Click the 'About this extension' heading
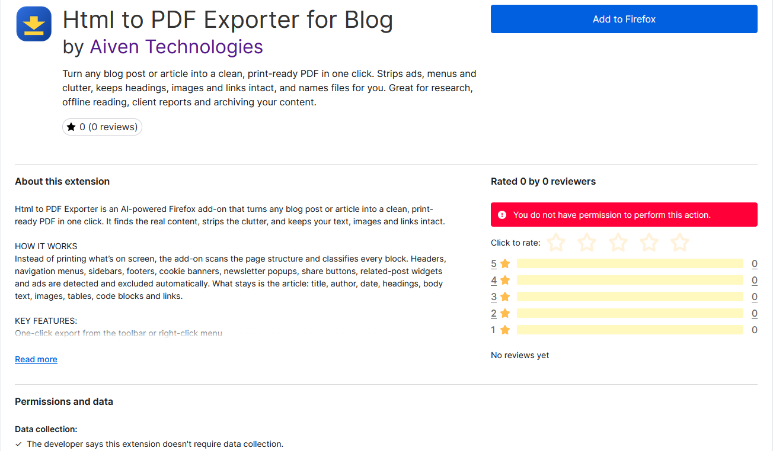The width and height of the screenshot is (773, 451). [62, 182]
